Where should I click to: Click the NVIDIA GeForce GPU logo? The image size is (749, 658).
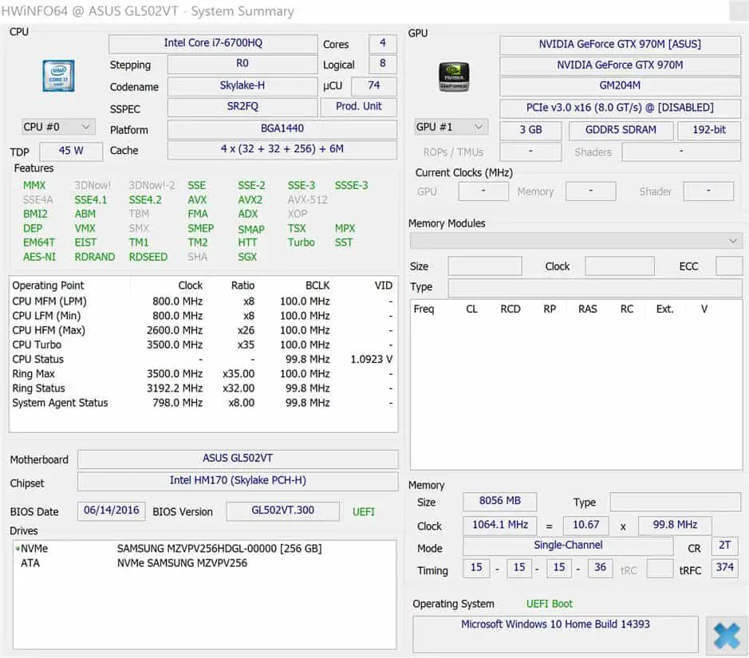pos(454,77)
